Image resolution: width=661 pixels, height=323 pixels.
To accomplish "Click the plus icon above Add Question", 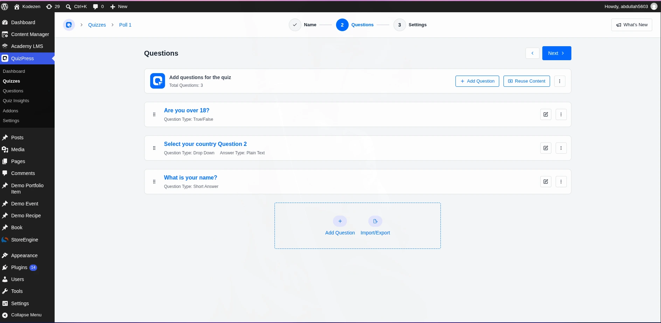I will (340, 221).
